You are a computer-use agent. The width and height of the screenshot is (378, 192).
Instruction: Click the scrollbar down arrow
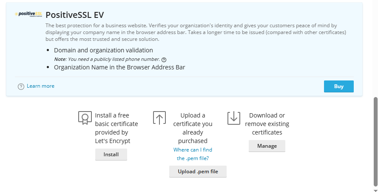[x=375, y=190]
